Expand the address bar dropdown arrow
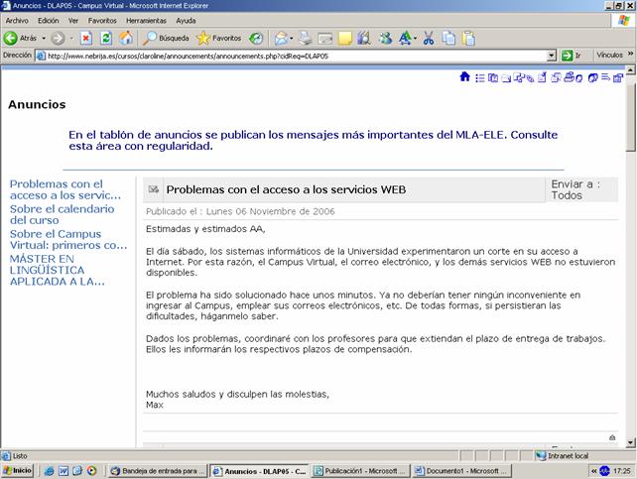Image resolution: width=637 pixels, height=479 pixels. click(x=552, y=56)
